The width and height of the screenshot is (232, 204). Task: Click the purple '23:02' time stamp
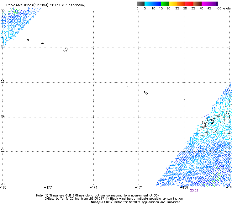coord(194,191)
